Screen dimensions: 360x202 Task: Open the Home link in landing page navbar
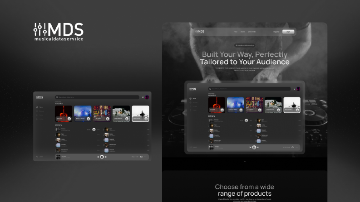pyautogui.click(x=235, y=32)
